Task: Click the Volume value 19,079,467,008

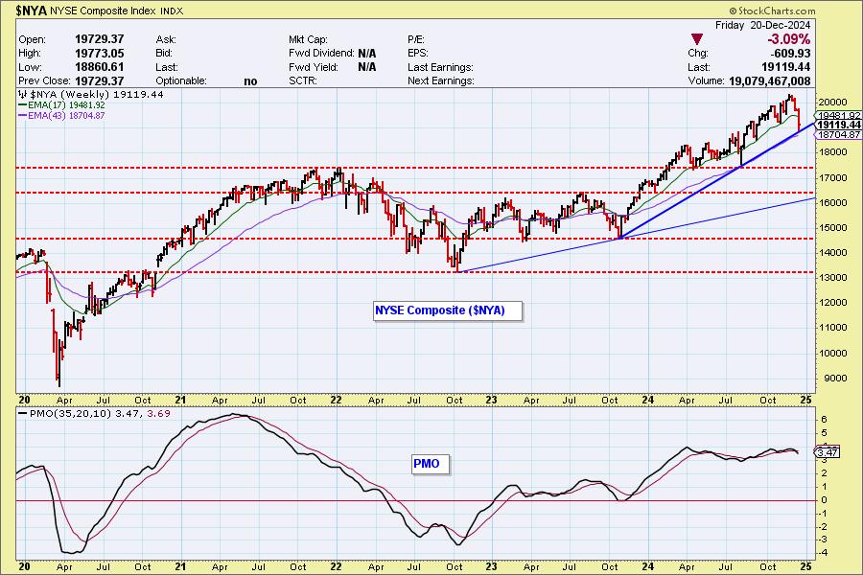Action: tap(769, 80)
